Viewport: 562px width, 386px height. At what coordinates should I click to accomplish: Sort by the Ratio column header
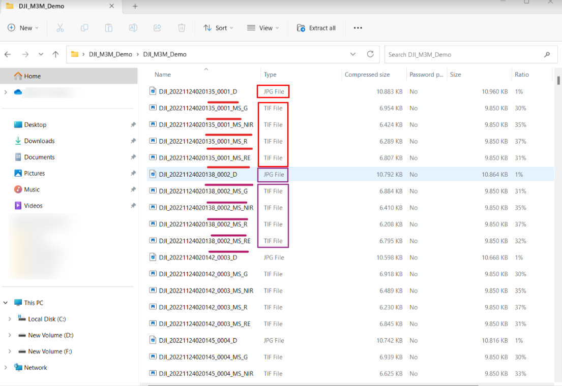[522, 75]
